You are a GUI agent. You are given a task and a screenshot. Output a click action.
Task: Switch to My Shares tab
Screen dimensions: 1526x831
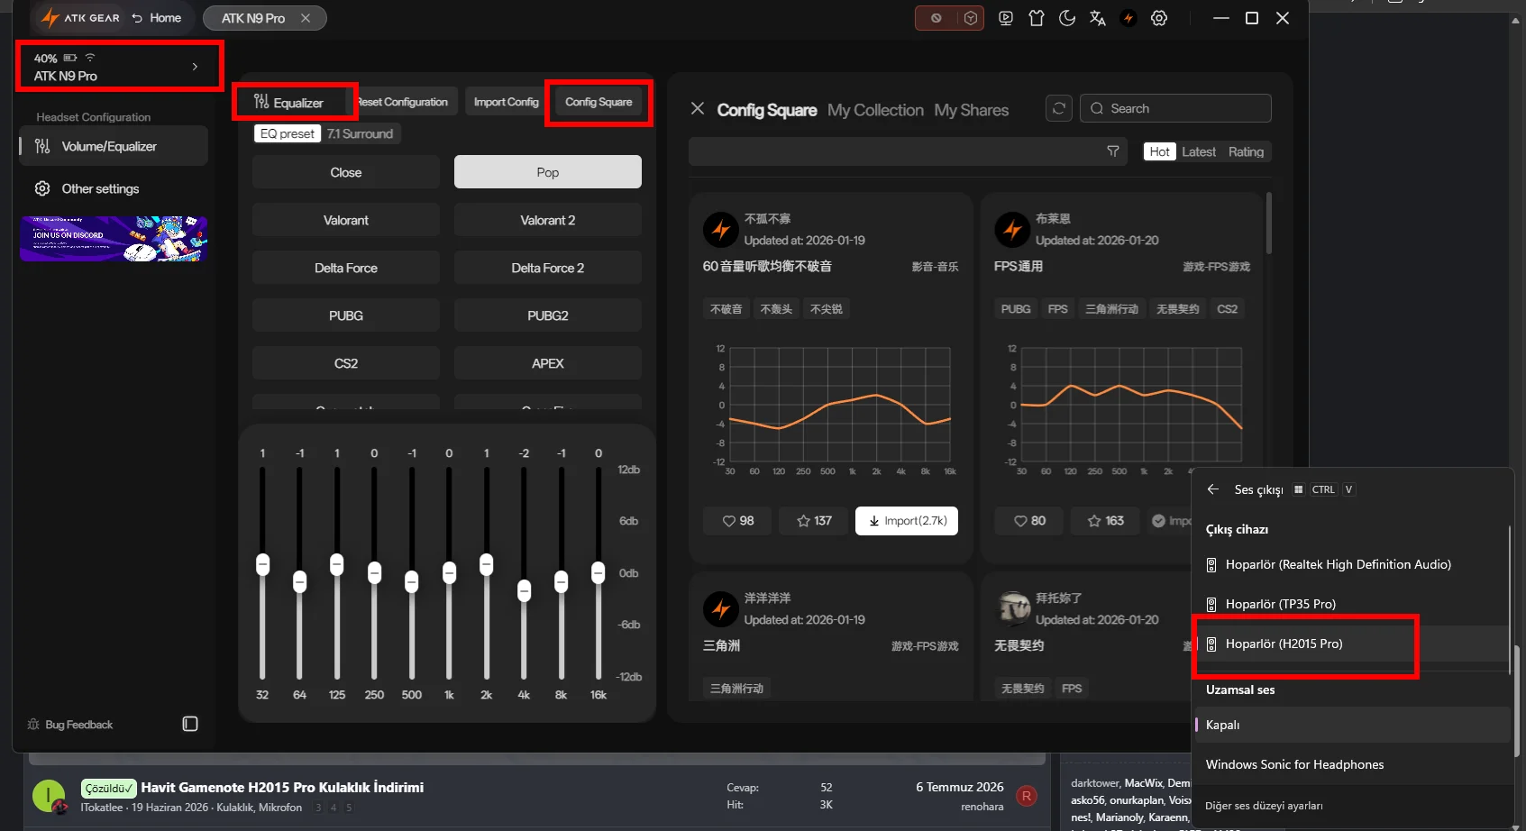pos(972,110)
